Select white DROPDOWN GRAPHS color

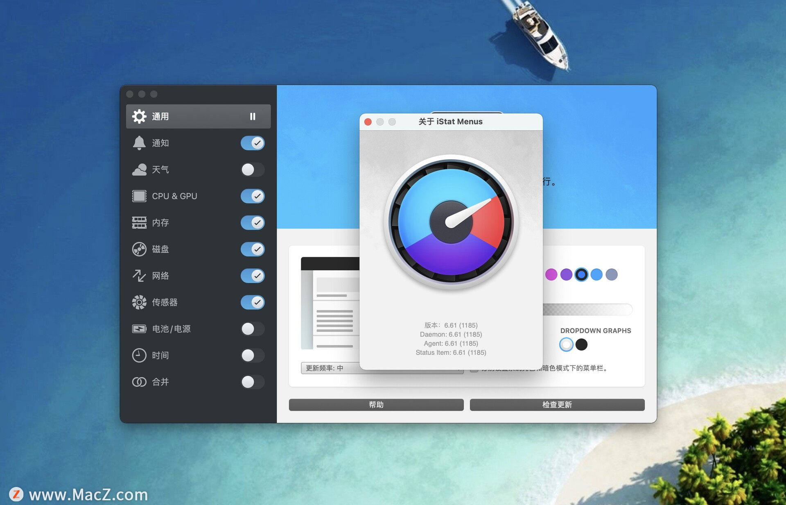(566, 344)
